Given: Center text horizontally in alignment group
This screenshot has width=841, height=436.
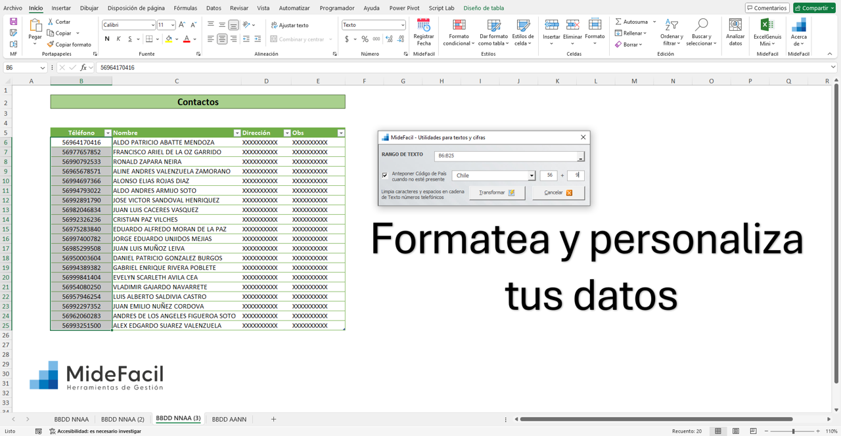Looking at the screenshot, I should pos(222,39).
